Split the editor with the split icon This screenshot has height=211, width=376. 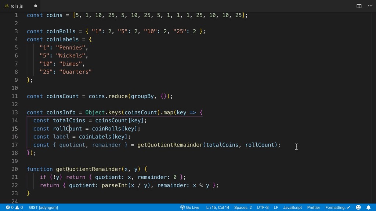click(x=359, y=6)
